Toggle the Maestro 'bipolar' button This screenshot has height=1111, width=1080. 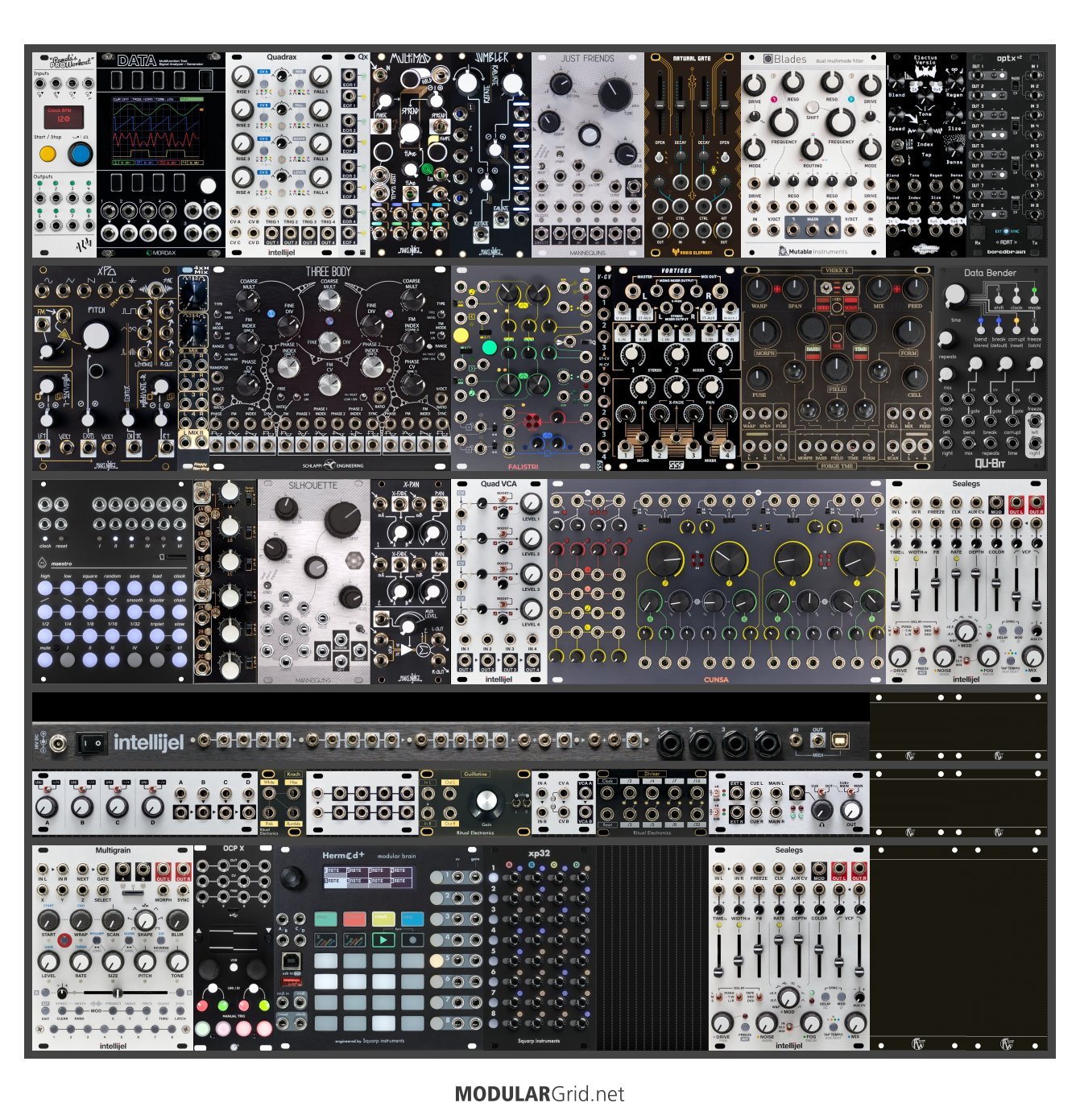tap(157, 612)
